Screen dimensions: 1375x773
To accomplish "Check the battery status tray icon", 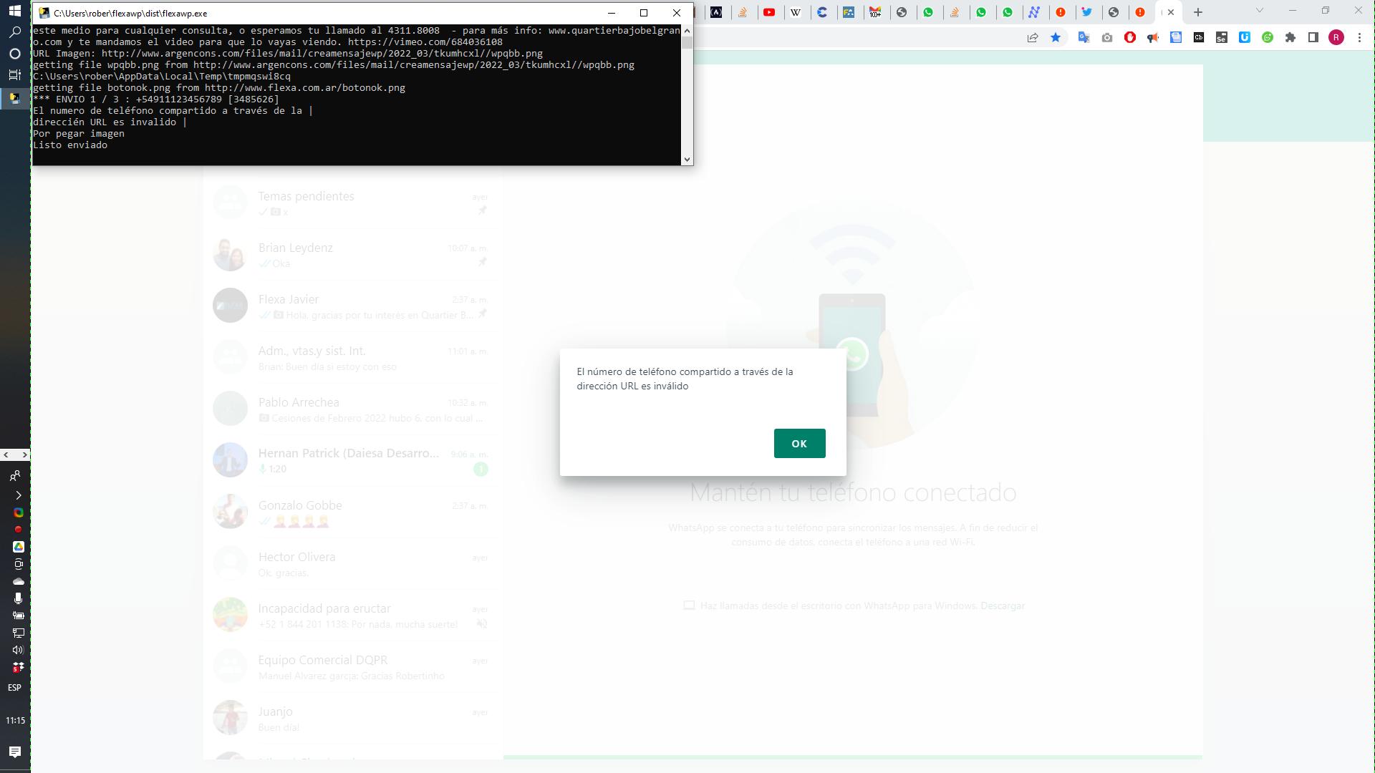I will coord(18,616).
